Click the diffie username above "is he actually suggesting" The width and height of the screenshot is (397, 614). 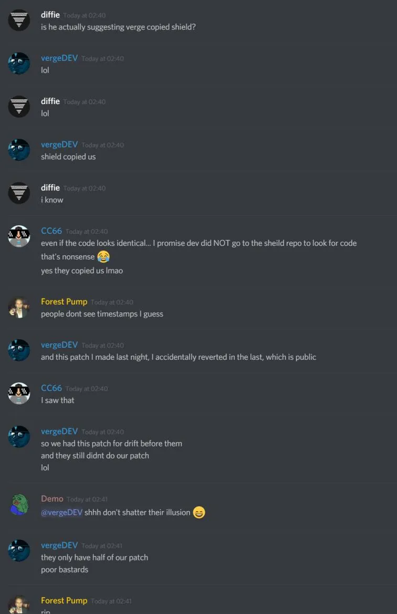coord(50,15)
